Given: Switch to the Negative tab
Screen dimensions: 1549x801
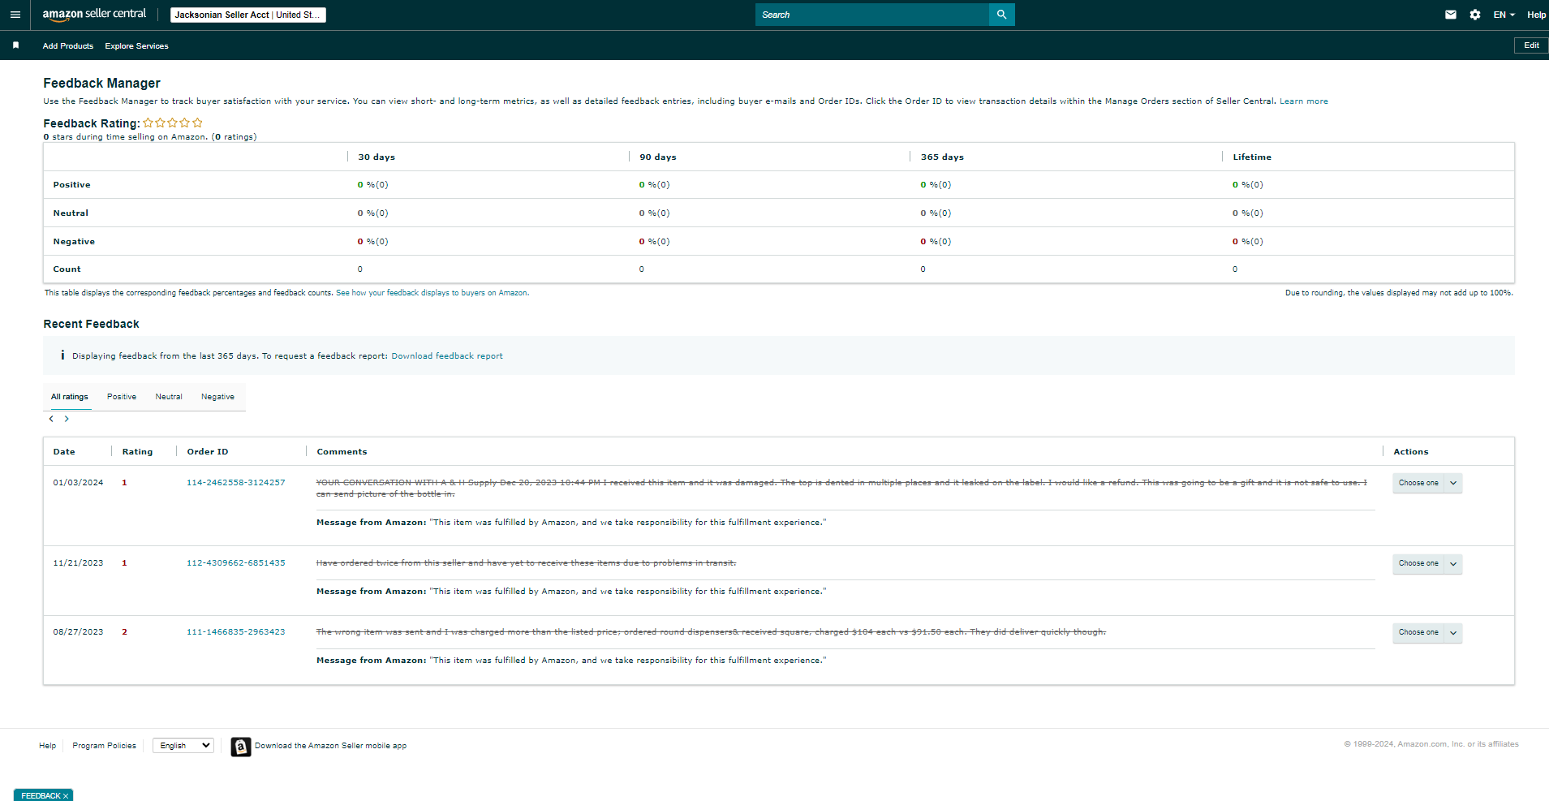Looking at the screenshot, I should 217,397.
